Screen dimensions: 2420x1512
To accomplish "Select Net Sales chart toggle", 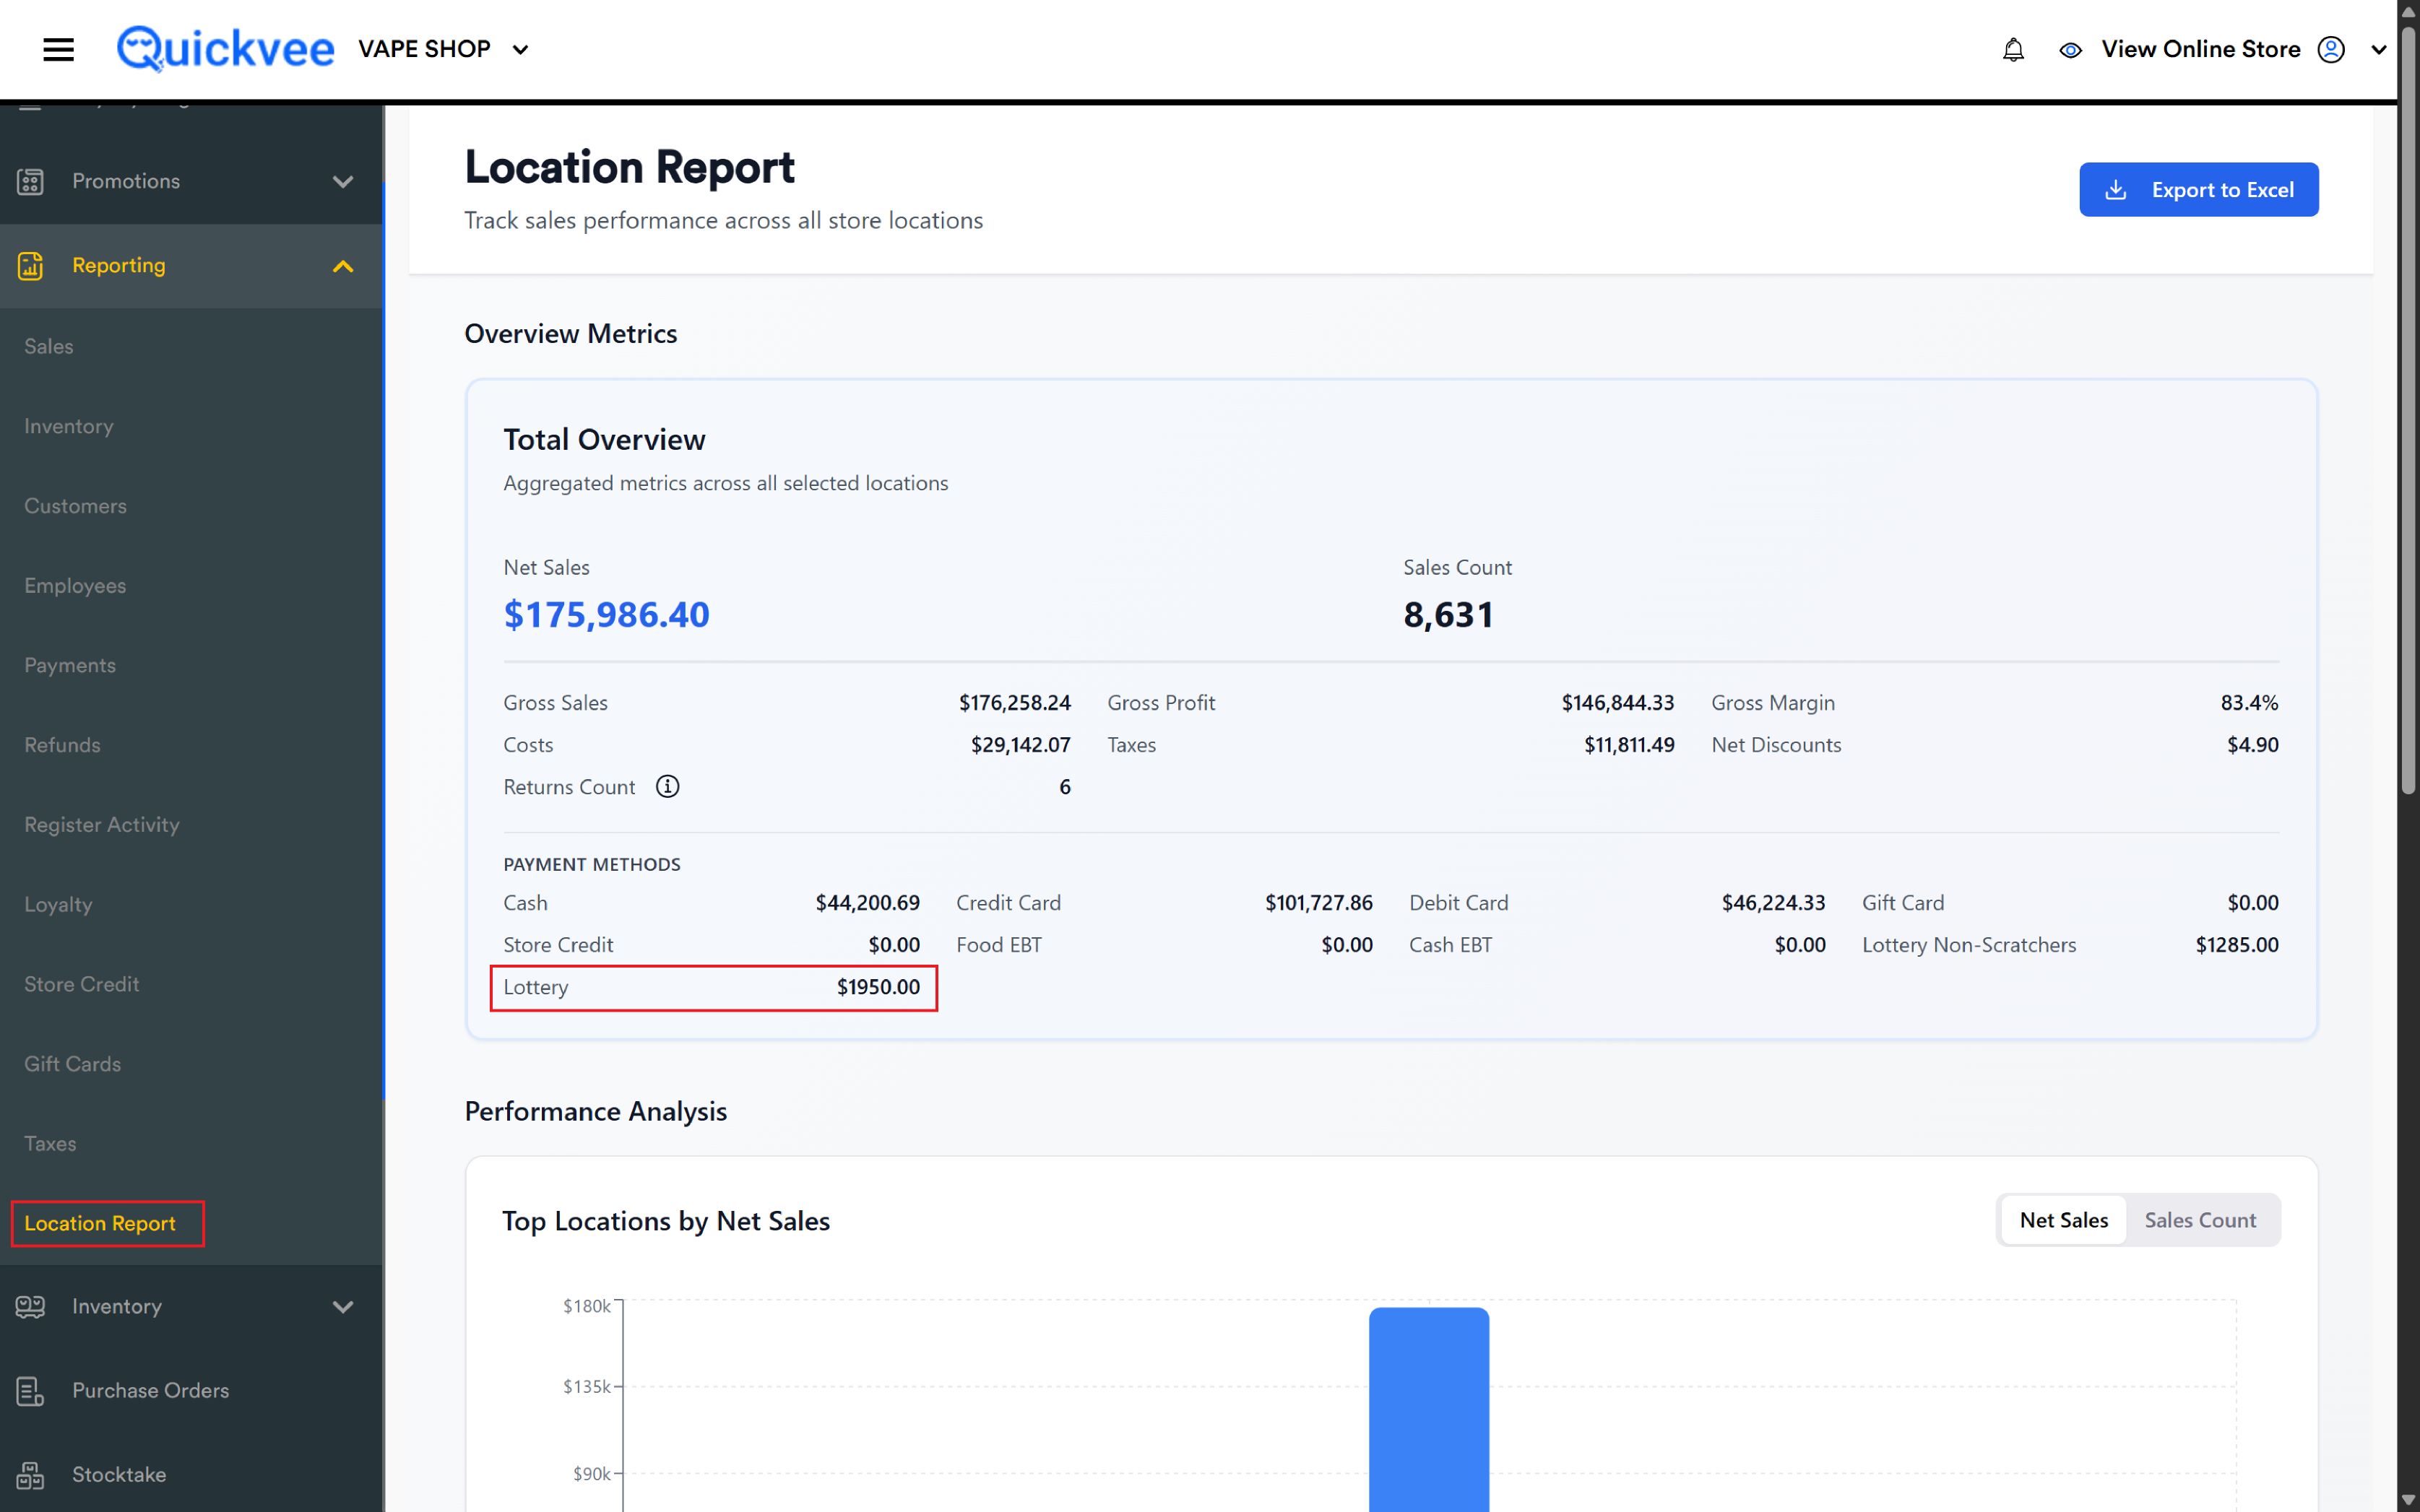I will [2063, 1220].
